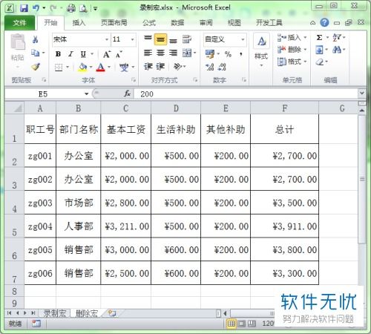Expand the formula bar with the chevron
The height and width of the screenshot is (334, 371).
click(x=362, y=94)
